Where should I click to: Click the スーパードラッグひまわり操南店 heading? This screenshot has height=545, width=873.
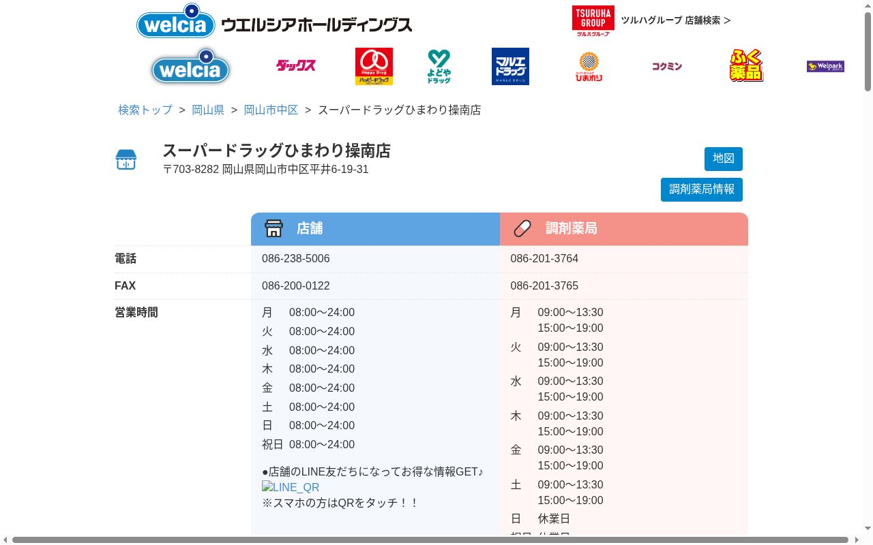coord(276,151)
